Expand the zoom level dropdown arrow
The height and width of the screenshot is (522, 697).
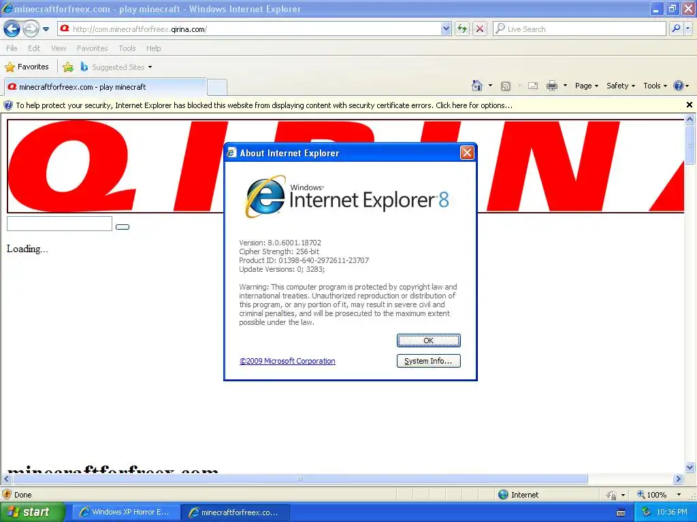679,495
